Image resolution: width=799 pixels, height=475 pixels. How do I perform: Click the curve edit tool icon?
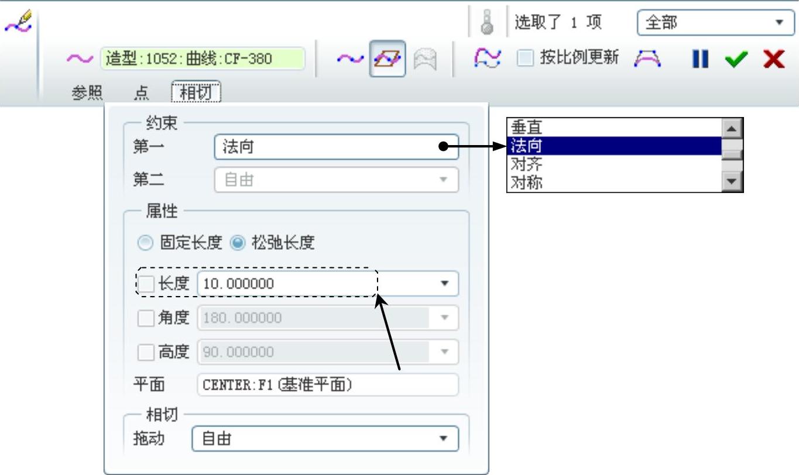coord(18,22)
